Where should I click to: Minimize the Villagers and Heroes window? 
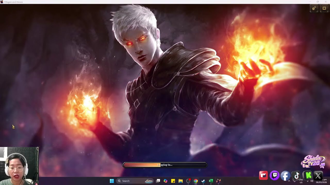point(310,2)
